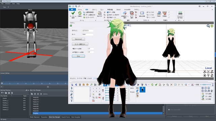Viewport: 216px width, 121px height.
Task: Click the green plugin puzzle icon under plugin label
Action: tap(71, 26)
